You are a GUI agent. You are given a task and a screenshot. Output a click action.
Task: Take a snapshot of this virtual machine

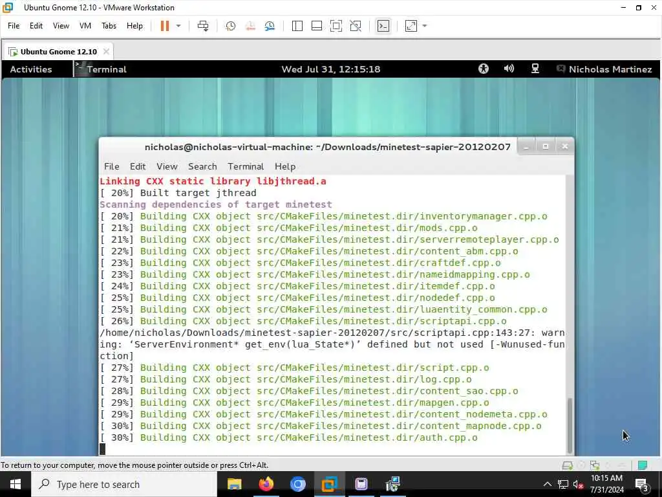pyautogui.click(x=231, y=26)
